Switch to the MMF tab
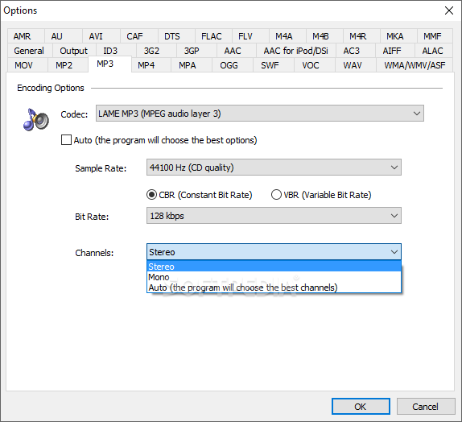Viewport: 462px width, 422px height. pos(435,36)
